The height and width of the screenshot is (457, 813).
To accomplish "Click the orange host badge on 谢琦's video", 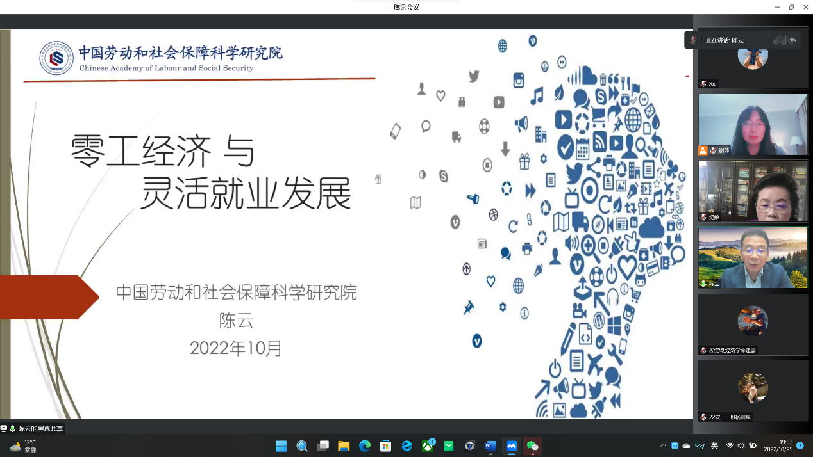I will coord(703,150).
